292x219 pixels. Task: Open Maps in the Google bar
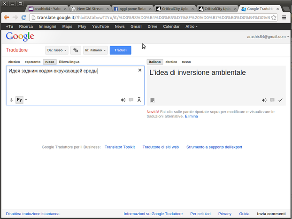(x=67, y=26)
